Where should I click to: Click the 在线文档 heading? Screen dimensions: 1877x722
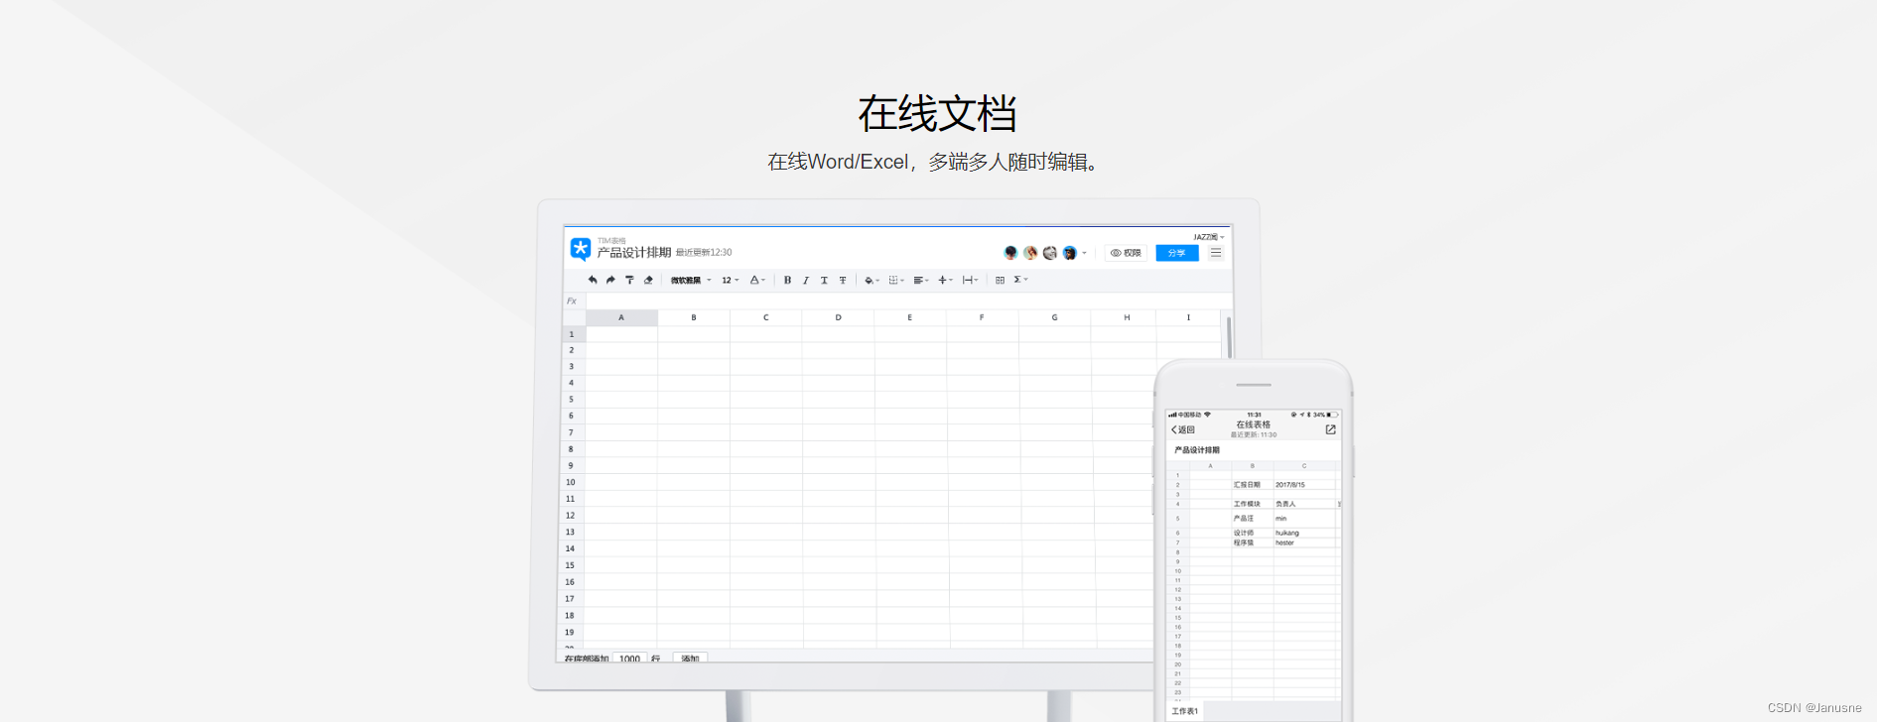938,113
